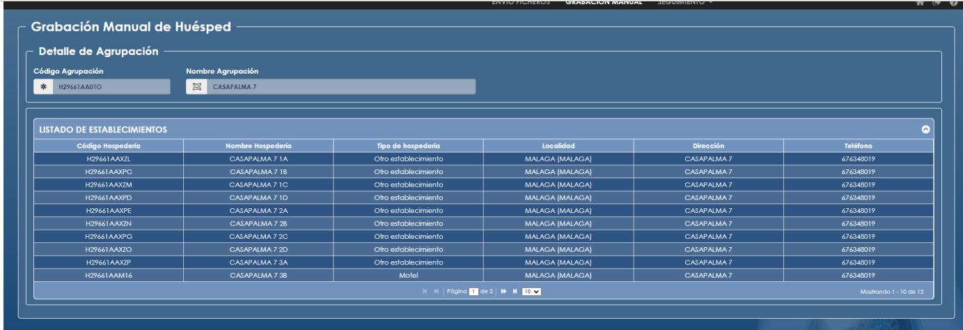
Task: Click establishment name CASAPALMA 7 2A
Action: 258,210
